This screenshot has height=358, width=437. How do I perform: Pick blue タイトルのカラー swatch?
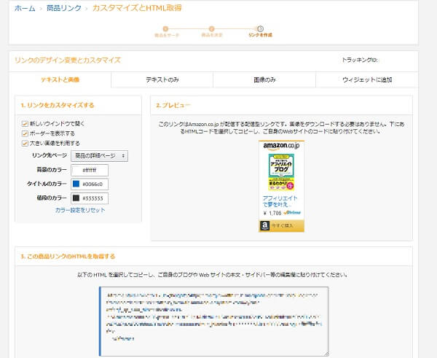76,184
